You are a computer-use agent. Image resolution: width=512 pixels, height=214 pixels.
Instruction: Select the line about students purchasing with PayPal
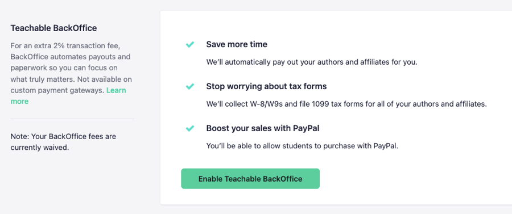pyautogui.click(x=303, y=146)
